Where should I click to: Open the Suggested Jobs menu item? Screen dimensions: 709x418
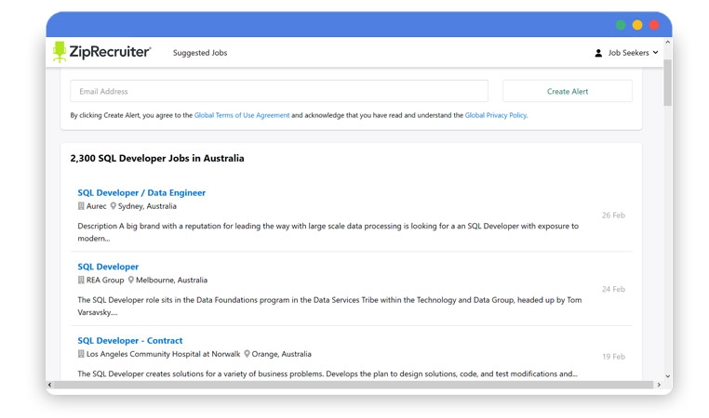click(x=200, y=53)
